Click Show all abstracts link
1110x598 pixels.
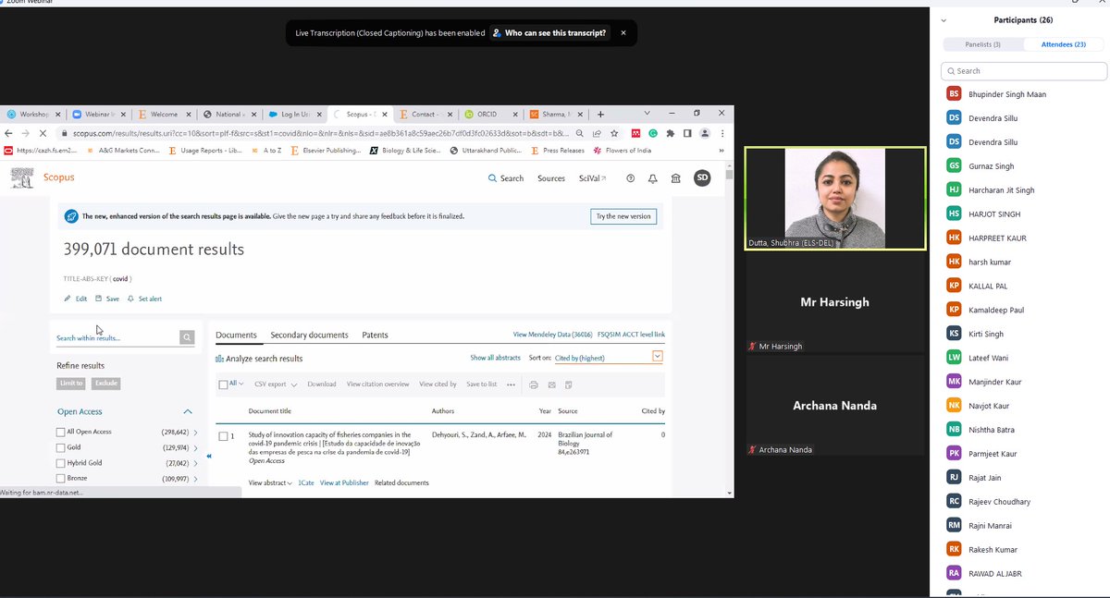click(495, 358)
